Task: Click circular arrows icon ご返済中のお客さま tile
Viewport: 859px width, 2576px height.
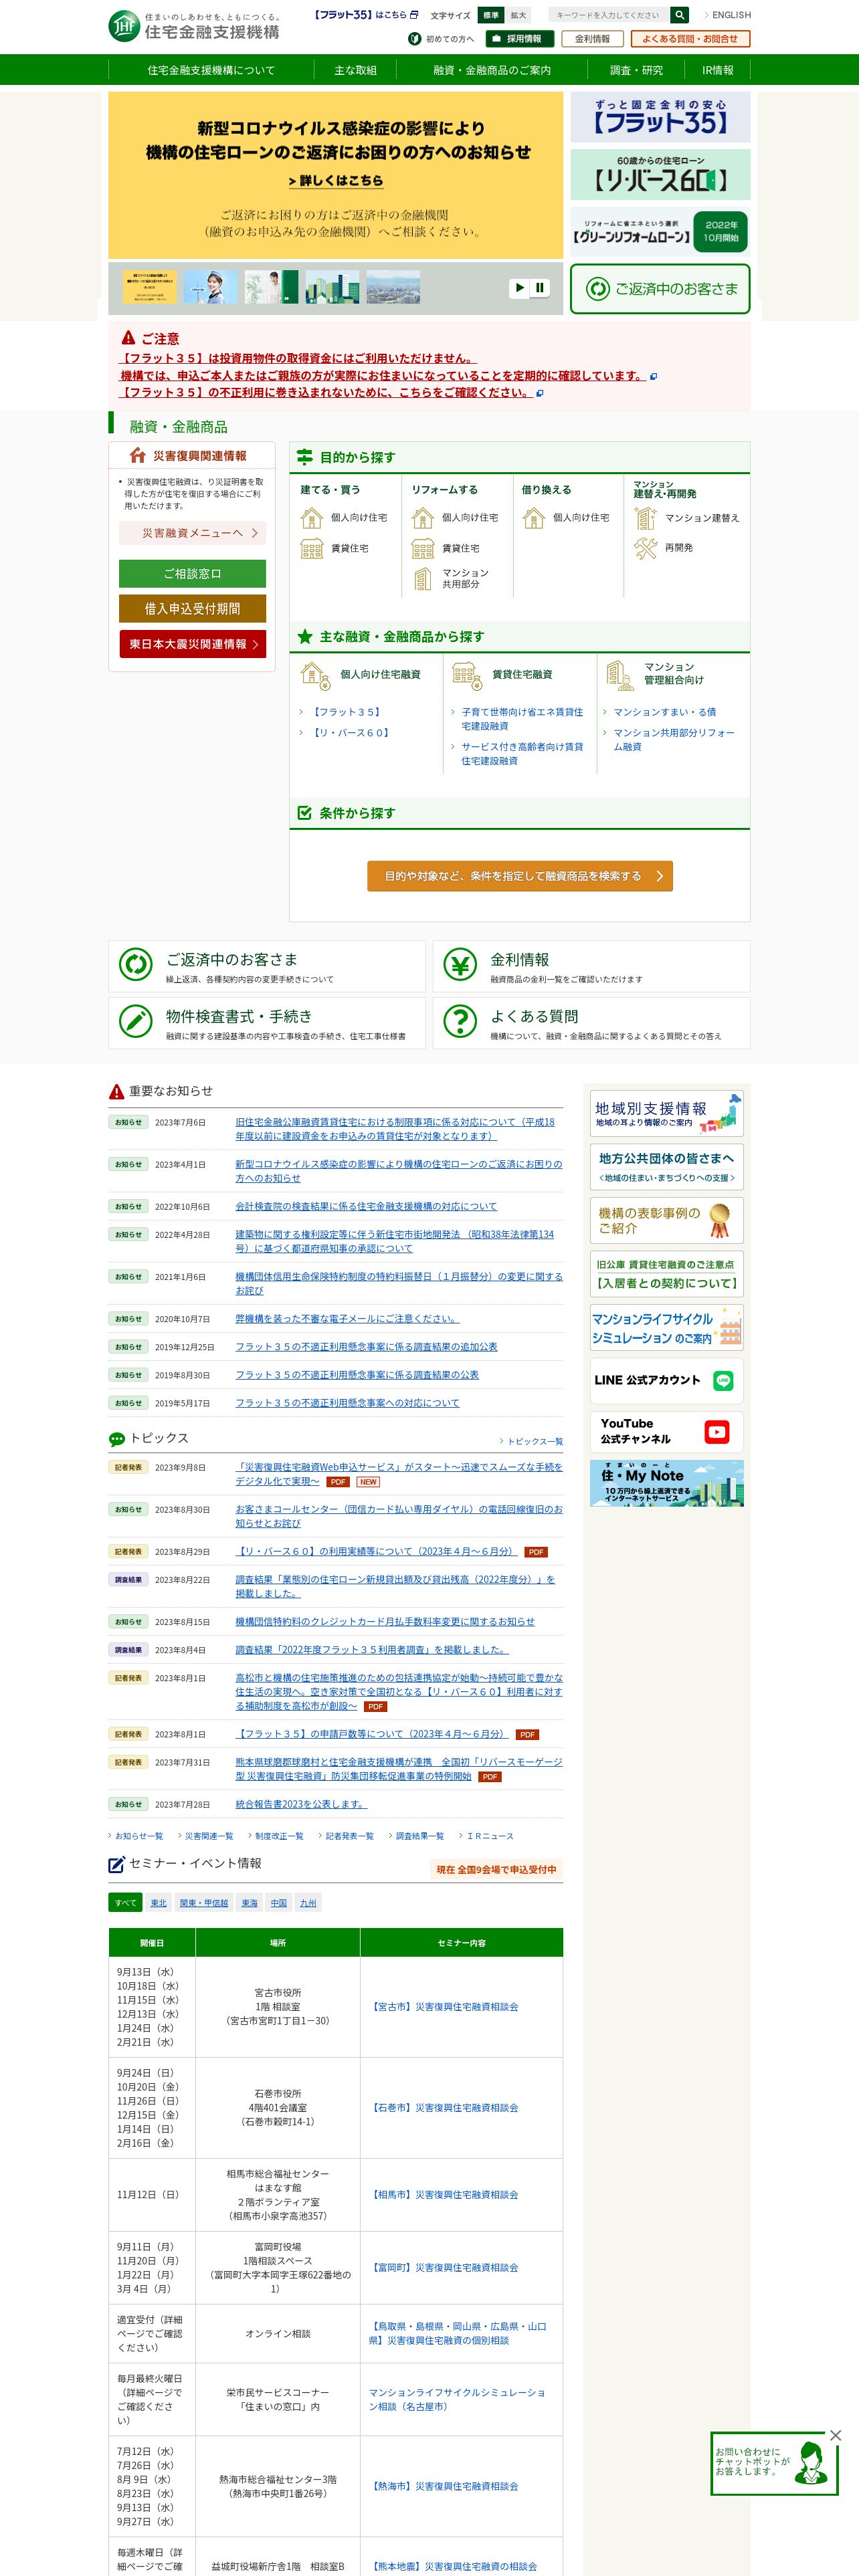Action: coord(135,965)
